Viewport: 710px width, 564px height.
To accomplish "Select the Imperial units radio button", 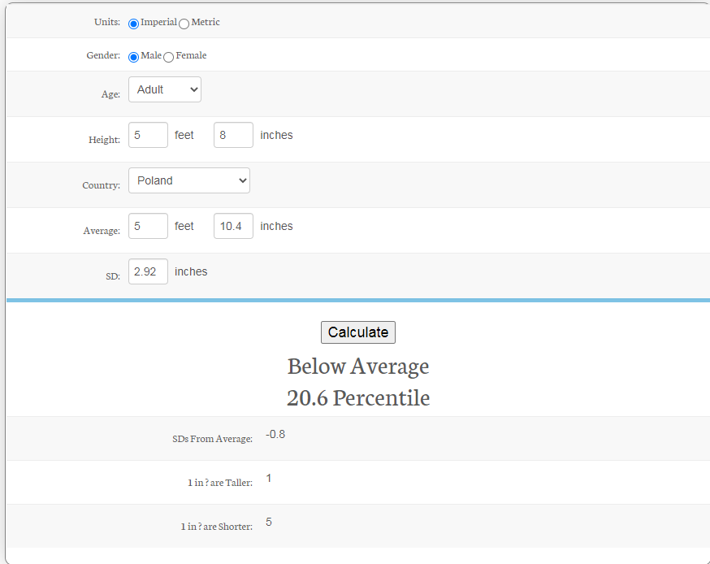I will coord(134,24).
